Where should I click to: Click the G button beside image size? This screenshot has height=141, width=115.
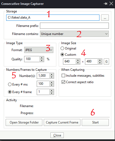point(106,62)
